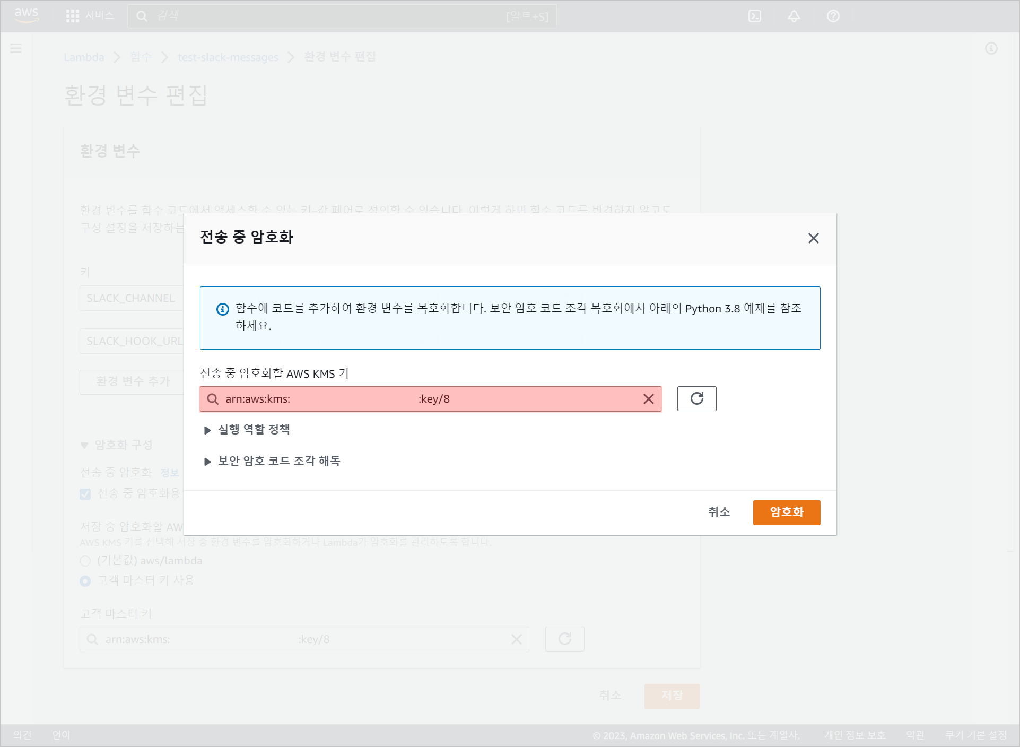This screenshot has width=1020, height=747.
Task: Click the in-transit AWS KMS key search field
Action: pos(424,399)
